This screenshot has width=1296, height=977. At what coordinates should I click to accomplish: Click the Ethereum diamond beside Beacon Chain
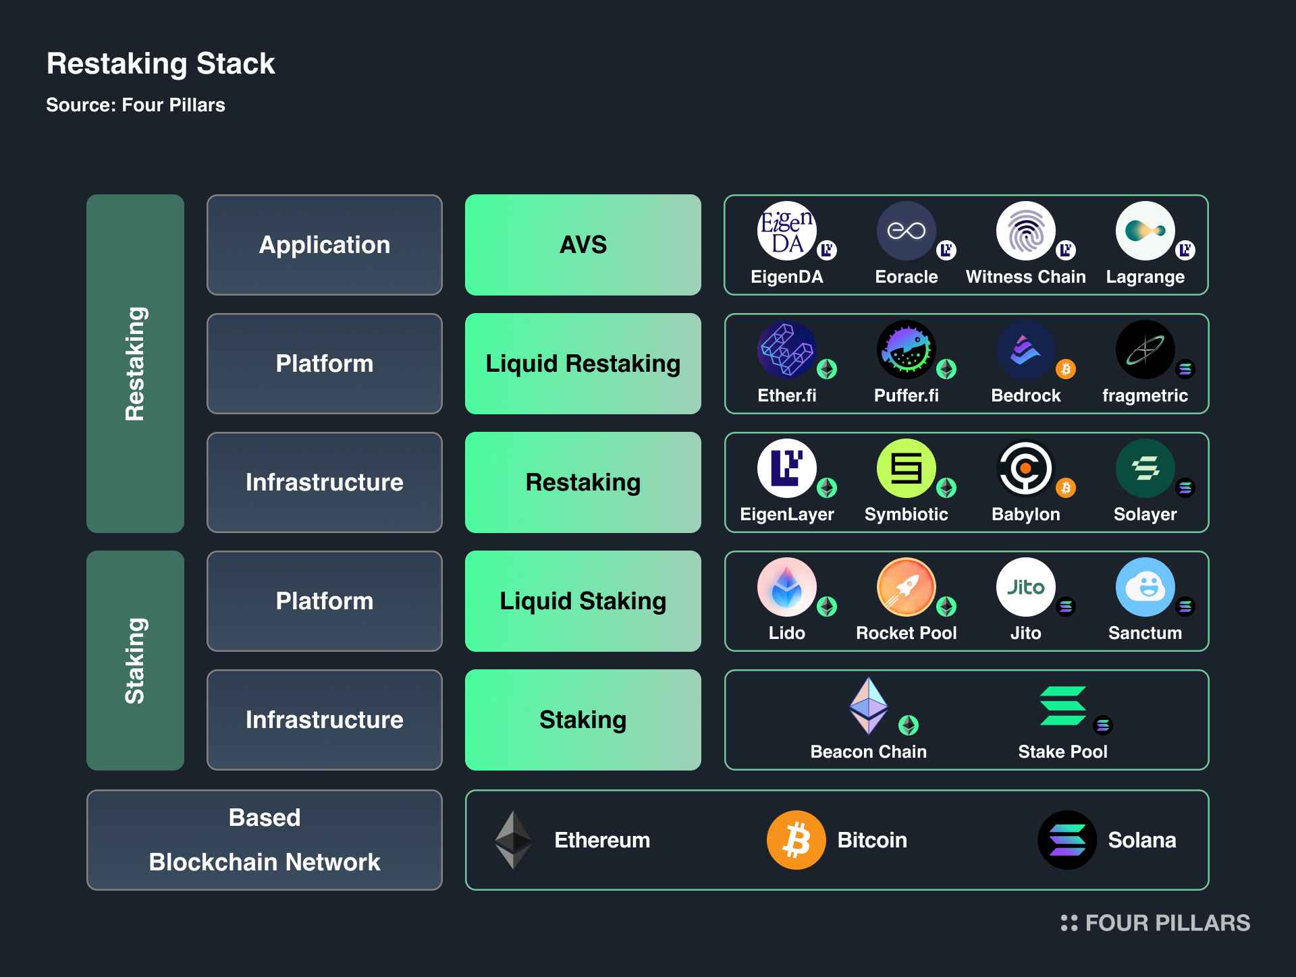(x=868, y=706)
